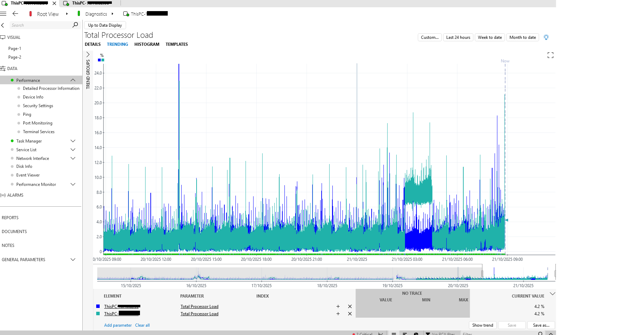Click the plus icon for the blue trend row
The image size is (639, 335).
tap(338, 307)
